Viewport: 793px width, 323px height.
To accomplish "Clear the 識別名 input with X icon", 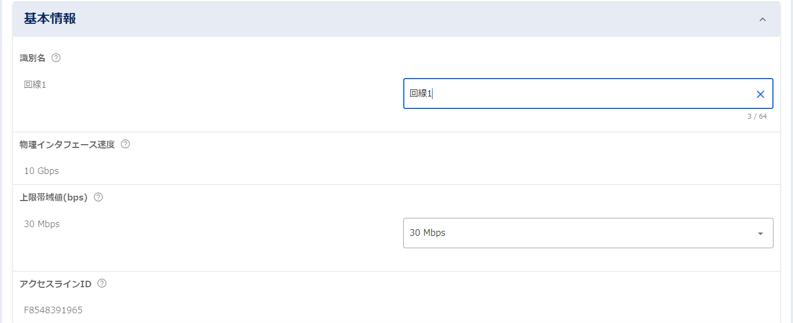I will click(760, 94).
